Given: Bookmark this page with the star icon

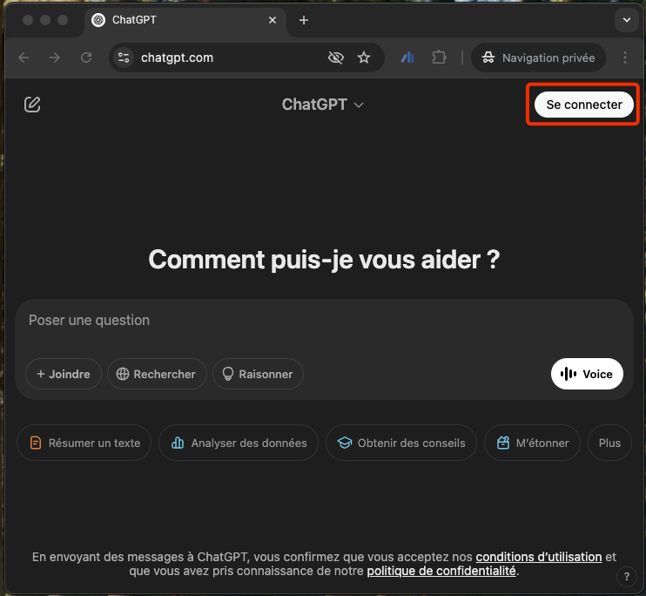Looking at the screenshot, I should (x=364, y=58).
